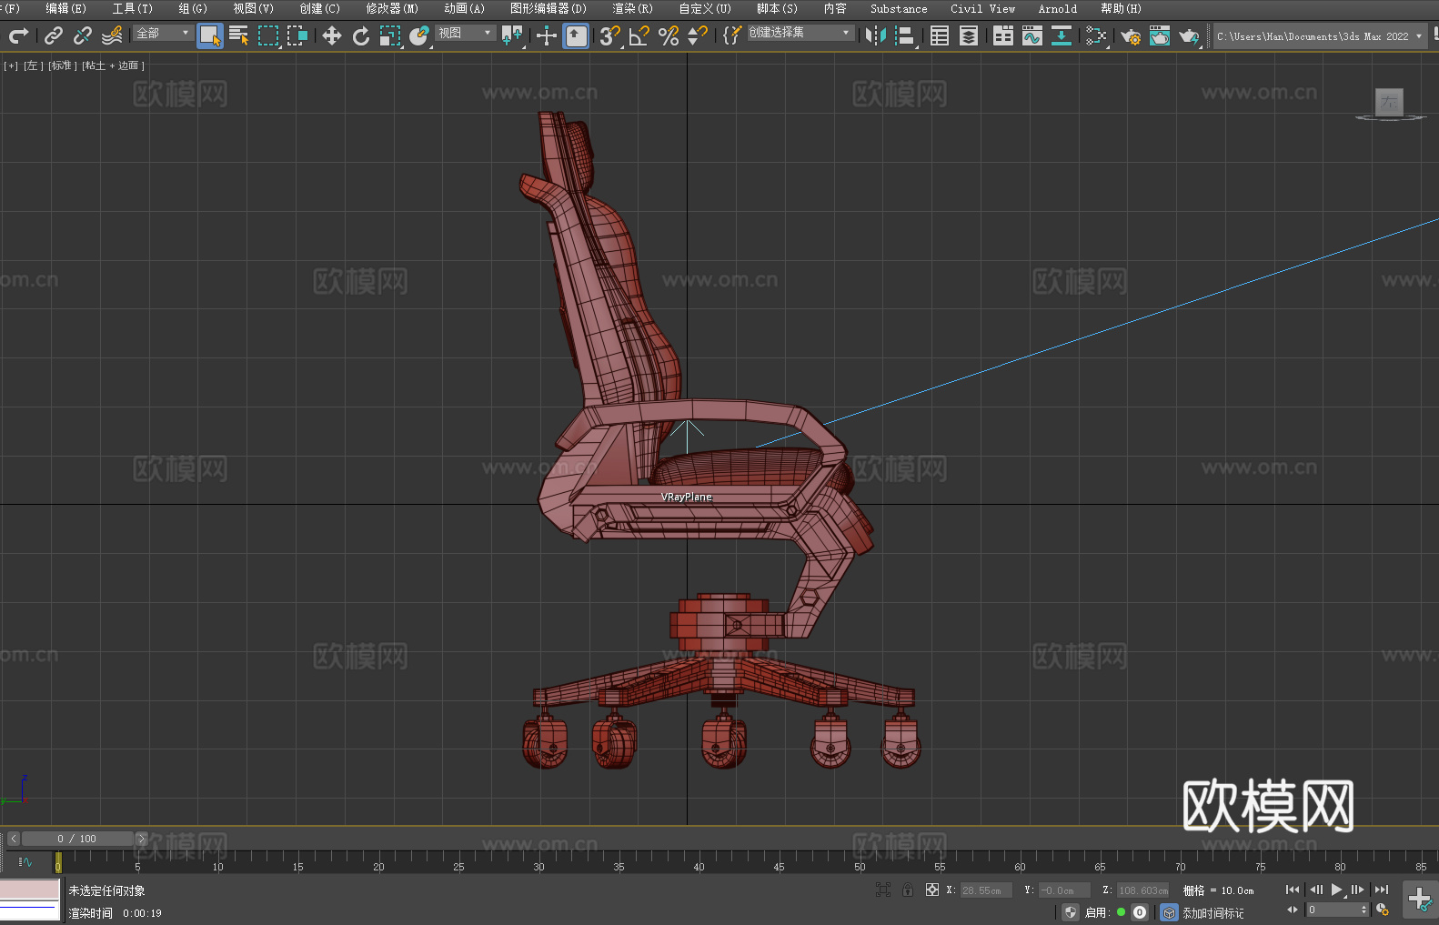
Task: Click the X coordinate input field
Action: click(986, 890)
